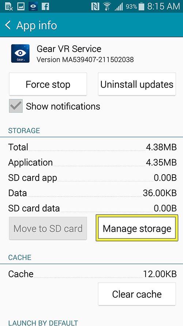Viewport: 183px width, 326px height.
Task: Click the Uninstall updates button
Action: [x=137, y=84]
